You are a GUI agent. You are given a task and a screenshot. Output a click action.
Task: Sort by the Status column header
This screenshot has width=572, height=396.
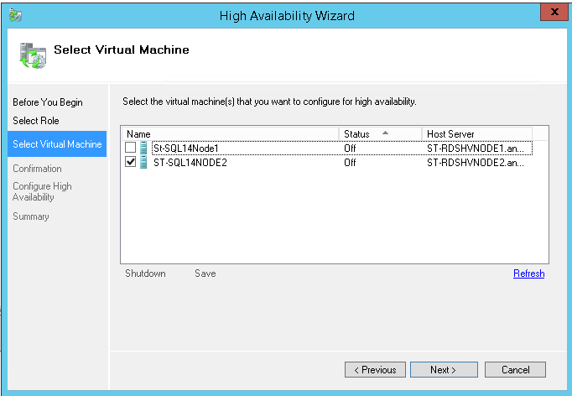click(380, 134)
